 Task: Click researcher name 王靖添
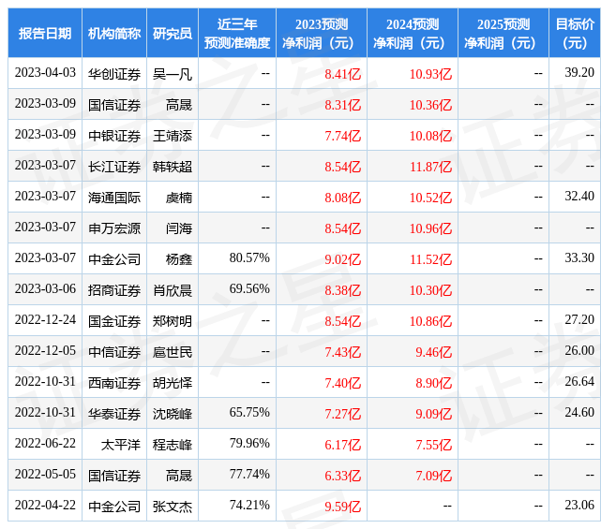point(173,136)
